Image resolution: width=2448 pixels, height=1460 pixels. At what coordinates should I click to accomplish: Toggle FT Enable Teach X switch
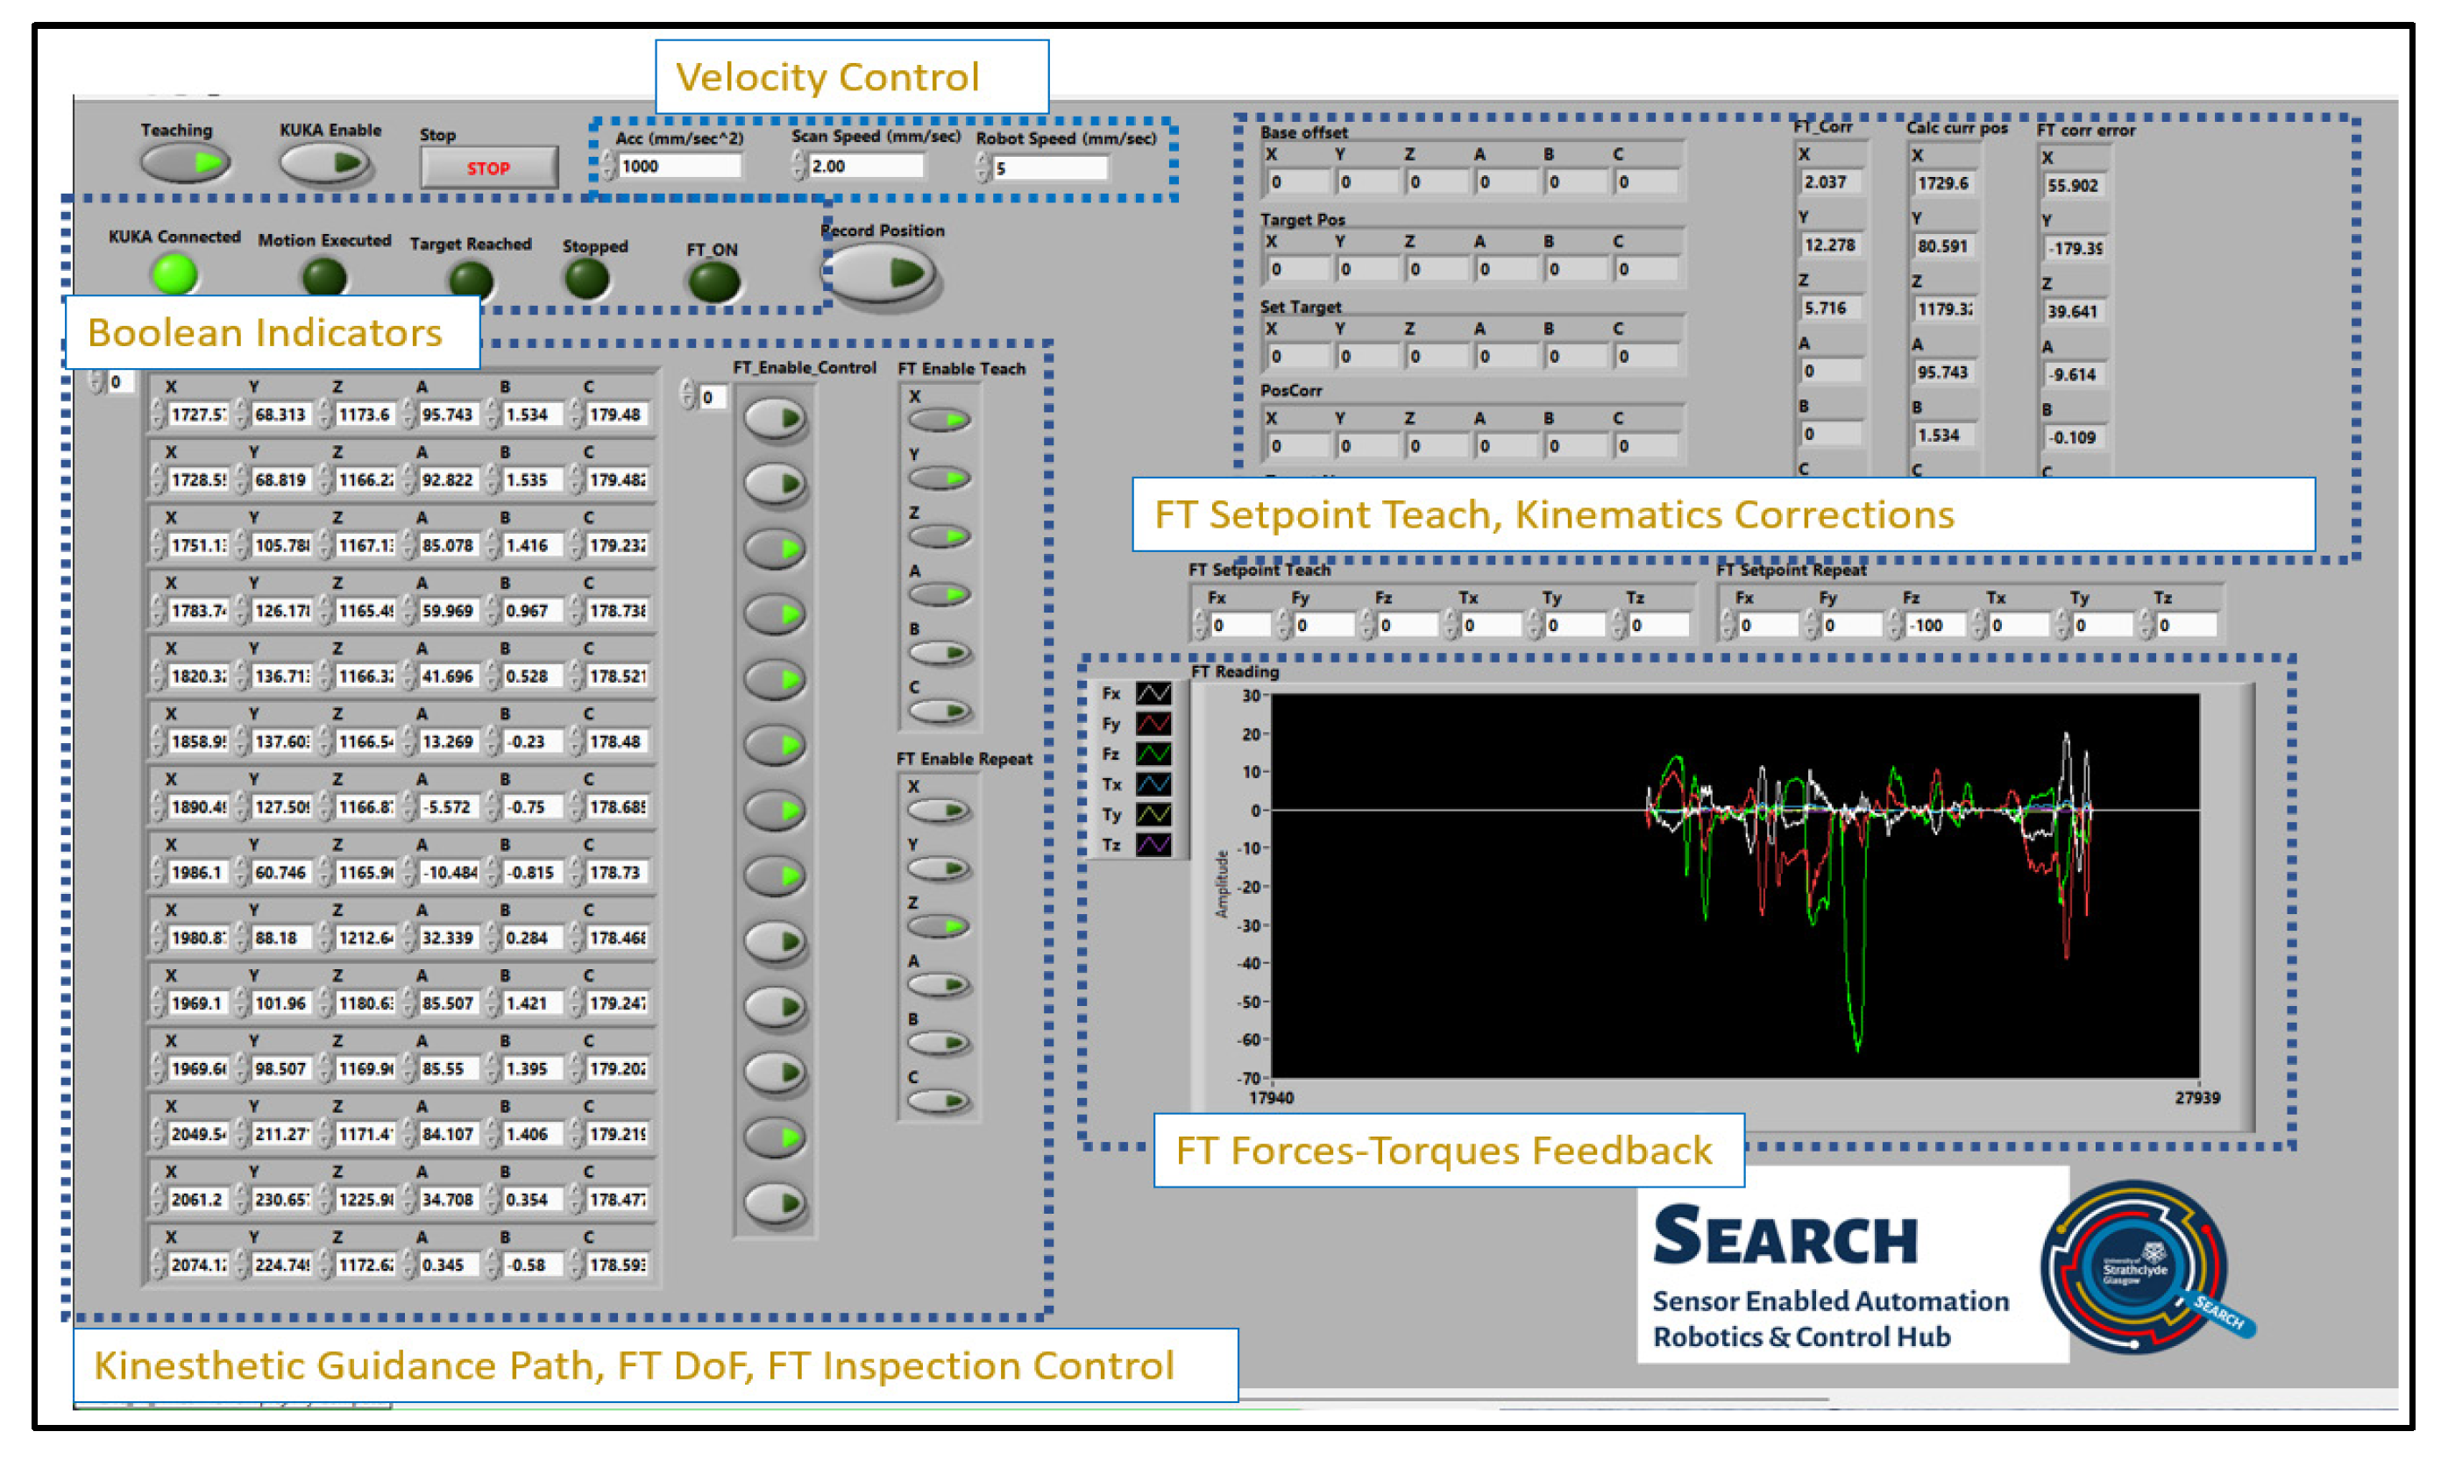click(940, 421)
